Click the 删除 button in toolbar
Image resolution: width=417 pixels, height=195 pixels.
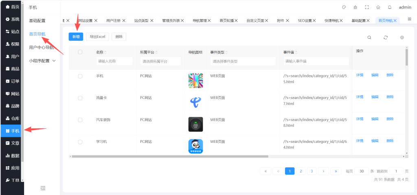tap(119, 37)
